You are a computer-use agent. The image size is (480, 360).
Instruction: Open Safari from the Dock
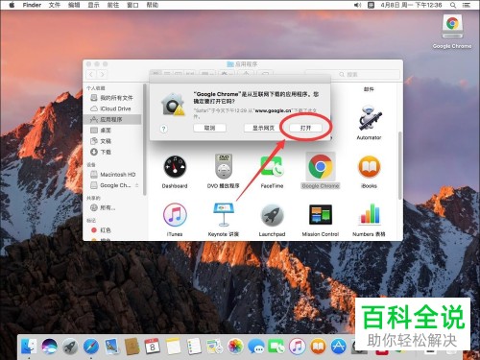[91, 347]
